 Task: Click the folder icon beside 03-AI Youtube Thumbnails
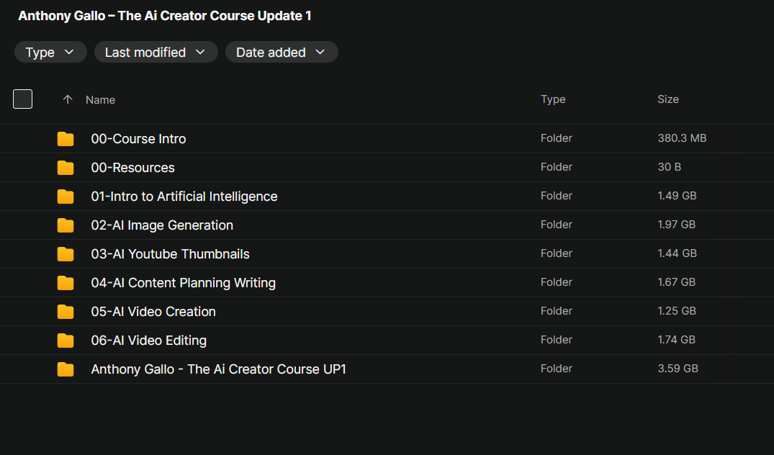click(65, 254)
